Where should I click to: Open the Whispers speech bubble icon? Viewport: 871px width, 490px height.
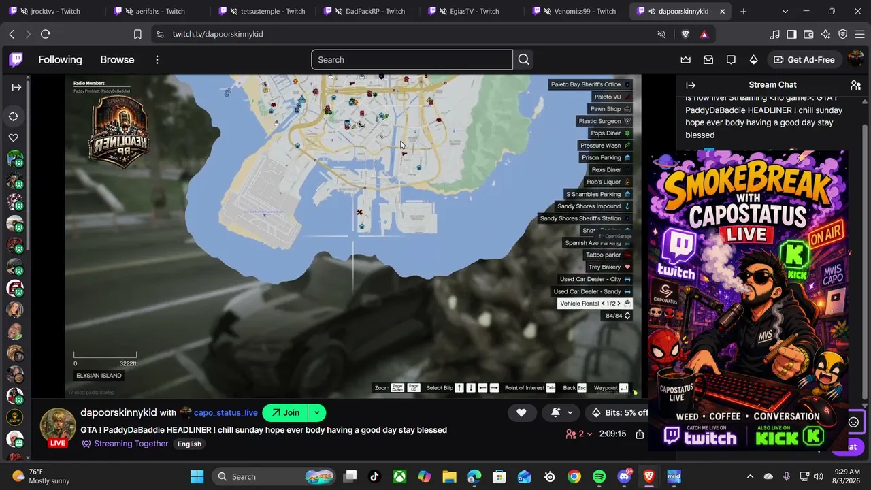point(731,60)
